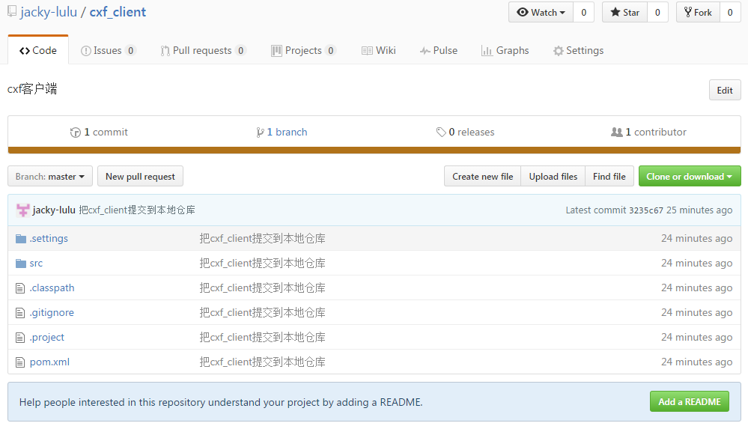Click the people icon beside 1 contributor

617,133
